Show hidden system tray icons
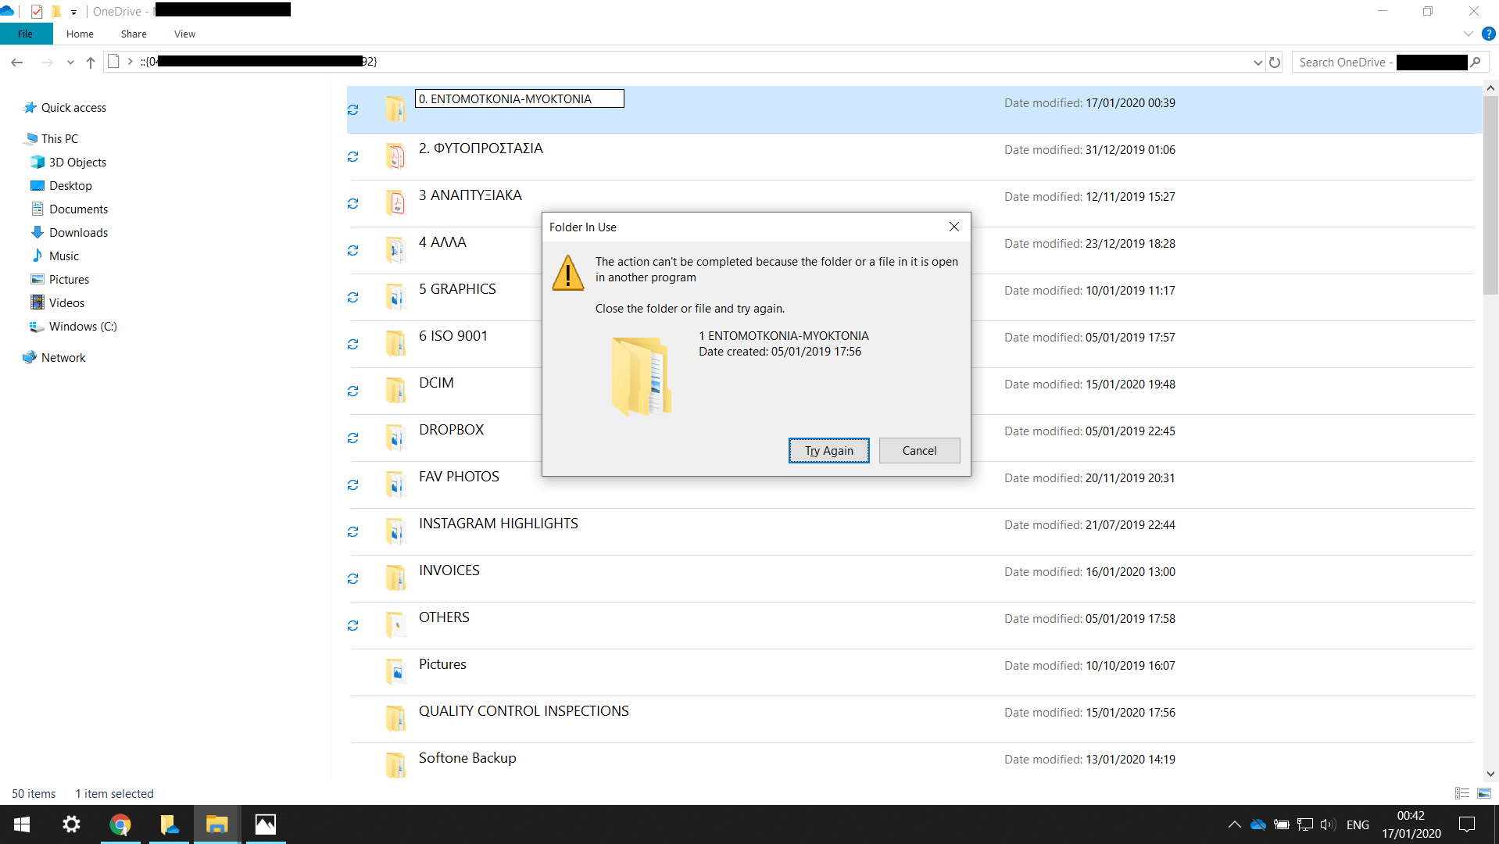 tap(1234, 824)
